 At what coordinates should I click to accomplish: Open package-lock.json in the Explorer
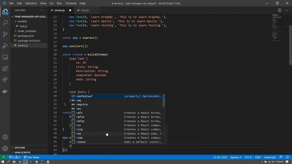coord(29,41)
